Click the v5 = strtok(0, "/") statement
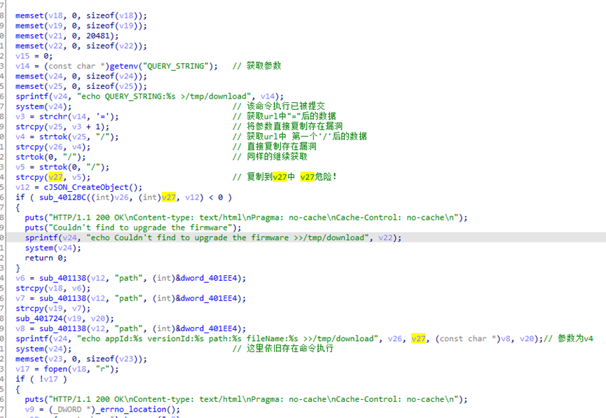 coord(62,167)
